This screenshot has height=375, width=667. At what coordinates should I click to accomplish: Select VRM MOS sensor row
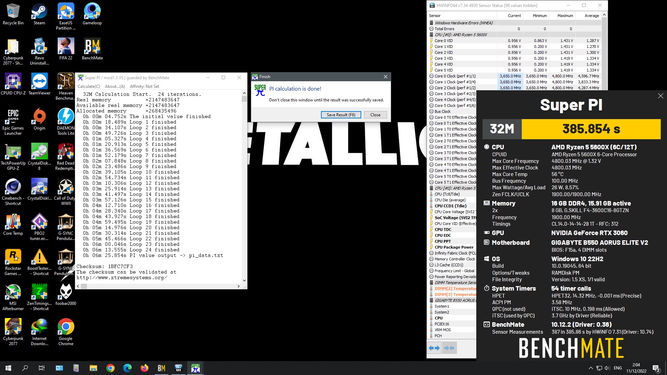tap(452, 330)
